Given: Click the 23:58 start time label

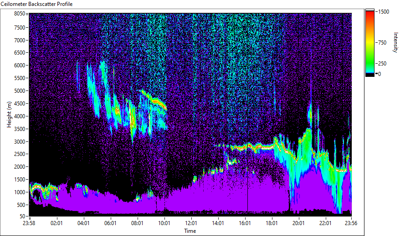Looking at the screenshot, I should click(29, 223).
